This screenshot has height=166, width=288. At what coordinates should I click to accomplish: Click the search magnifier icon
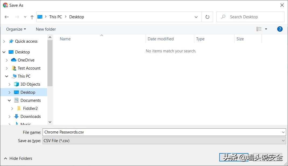[x=223, y=17]
